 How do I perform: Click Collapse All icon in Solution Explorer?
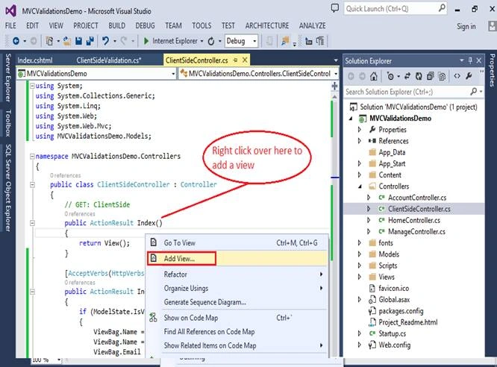tap(430, 76)
